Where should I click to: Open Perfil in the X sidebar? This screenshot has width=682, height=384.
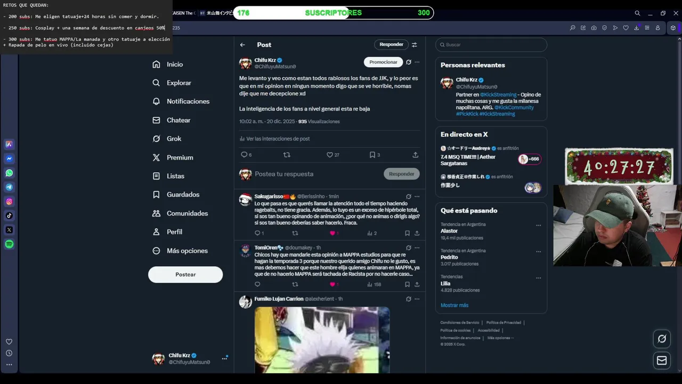[167, 232]
